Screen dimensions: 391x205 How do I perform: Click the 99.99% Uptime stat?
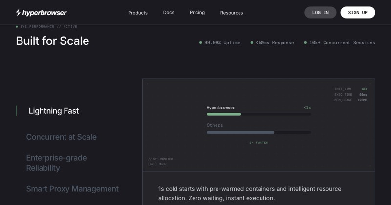point(219,43)
